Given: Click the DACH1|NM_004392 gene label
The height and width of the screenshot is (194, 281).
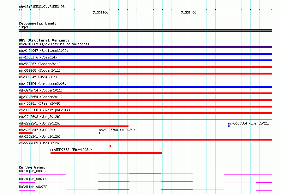Looking at the screenshot, I should tap(33, 179).
